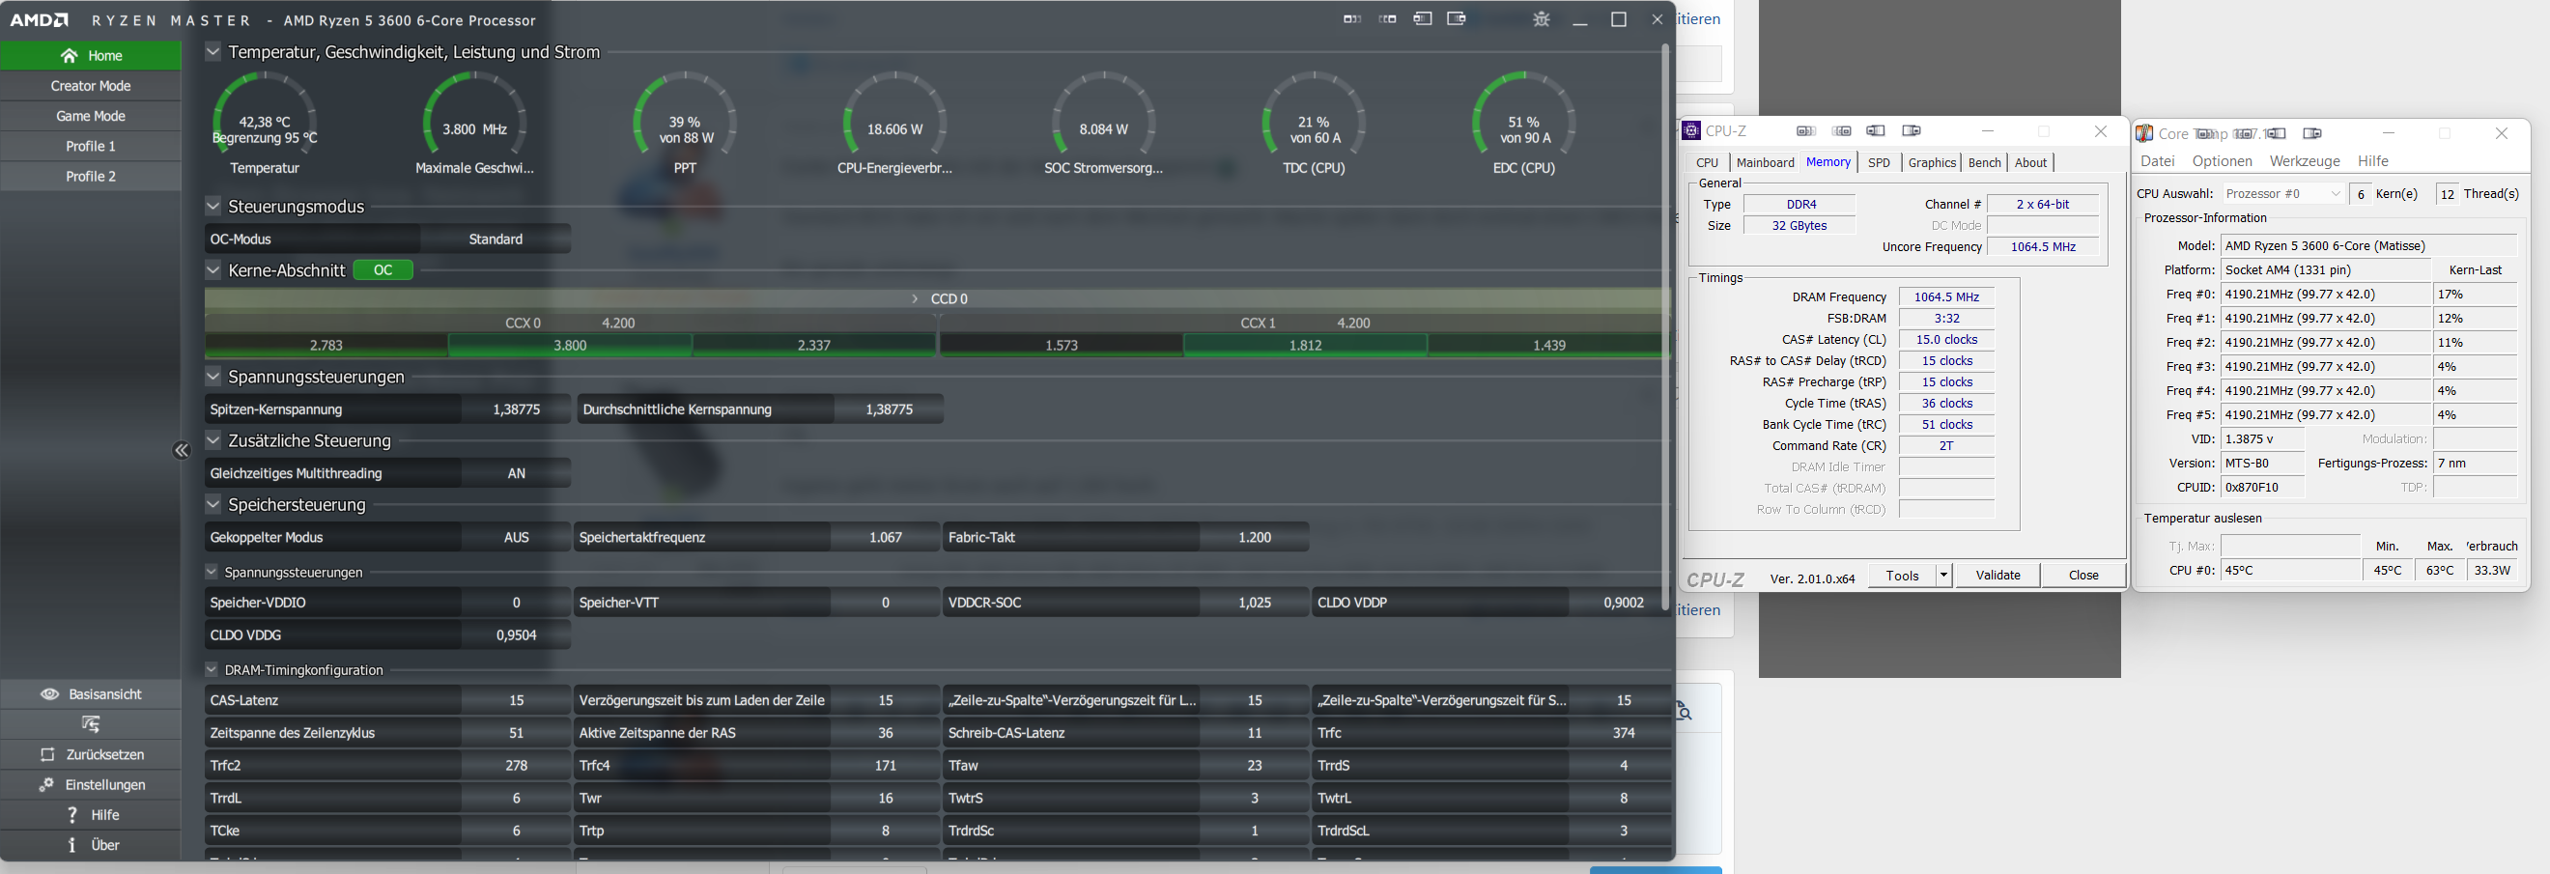The image size is (2550, 874).
Task: Collapse the DRAM-Timingkonfiguration section
Action: point(211,669)
